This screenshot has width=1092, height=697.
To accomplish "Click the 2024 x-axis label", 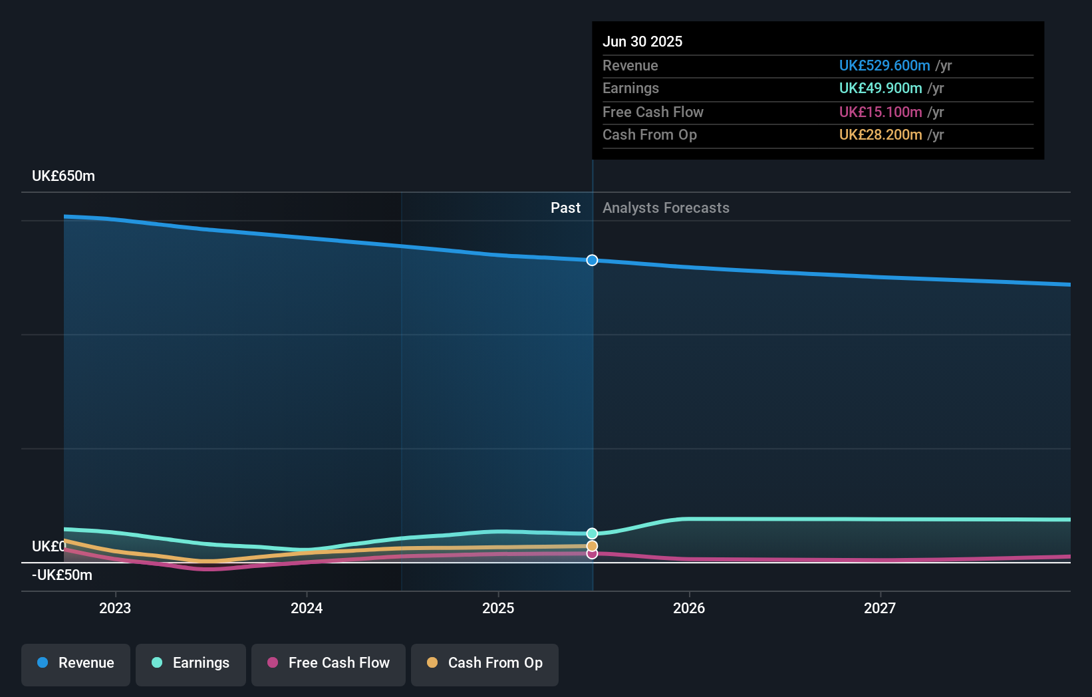I will [x=307, y=608].
